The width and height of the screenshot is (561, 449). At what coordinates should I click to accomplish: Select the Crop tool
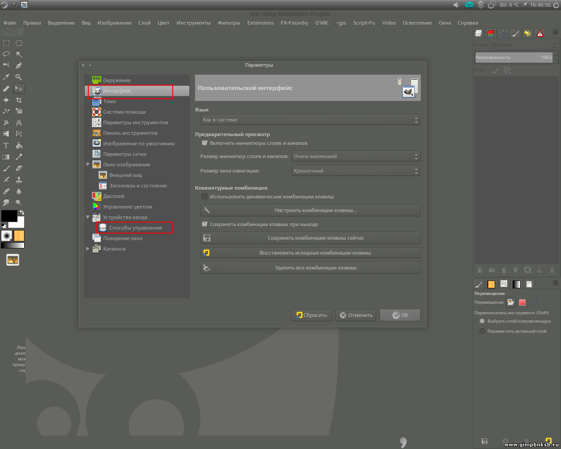[19, 100]
